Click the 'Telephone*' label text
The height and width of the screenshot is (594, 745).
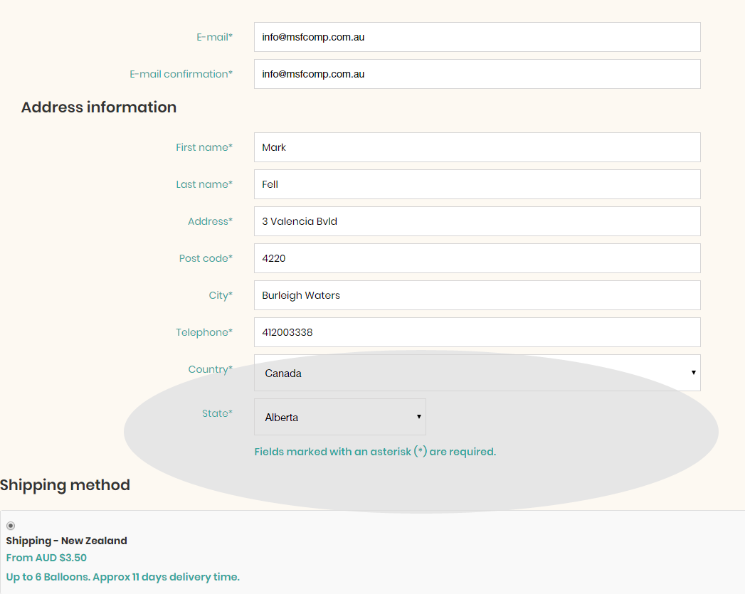[x=204, y=332]
